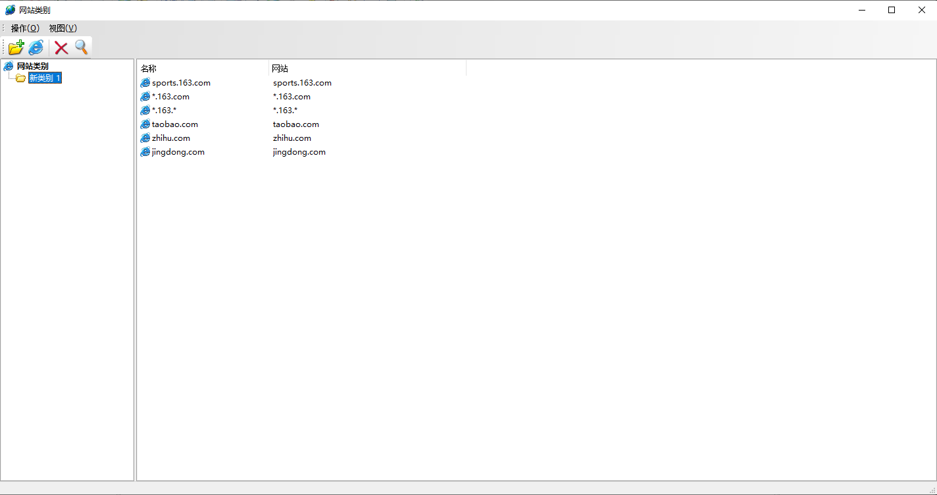This screenshot has width=937, height=495.
Task: Open the 视图(V) menu
Action: coord(63,28)
